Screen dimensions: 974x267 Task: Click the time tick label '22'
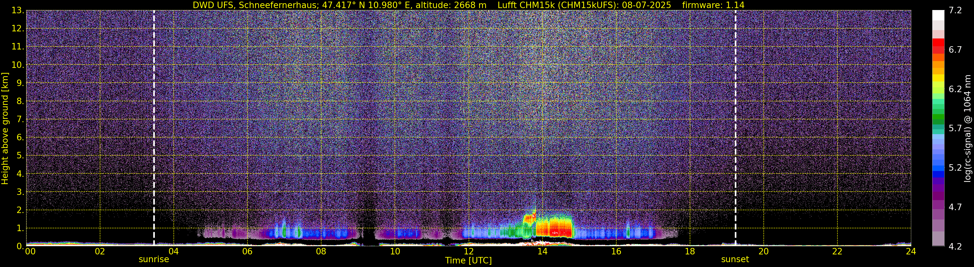[837, 251]
